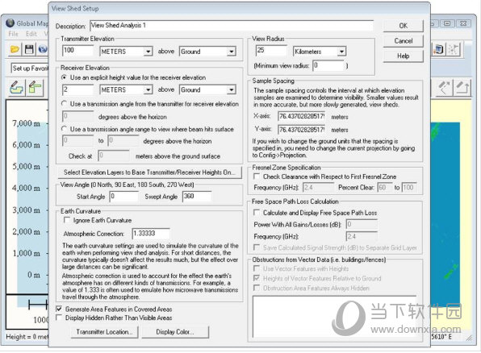Enable Calculate and Display Free Space Path Loss
Image resolution: width=481 pixels, height=353 pixels.
pyautogui.click(x=257, y=212)
